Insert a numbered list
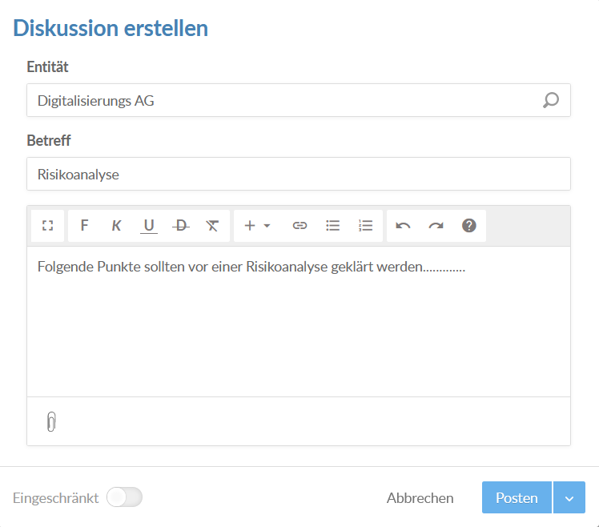Viewport: 599px width, 527px height. pos(366,226)
